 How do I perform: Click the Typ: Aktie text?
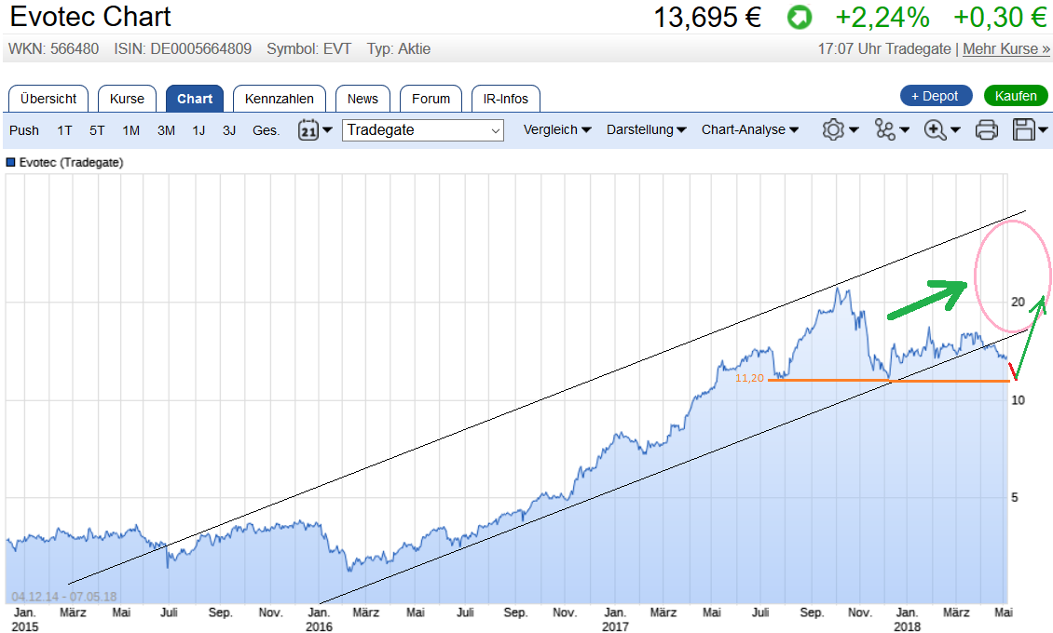pyautogui.click(x=398, y=49)
